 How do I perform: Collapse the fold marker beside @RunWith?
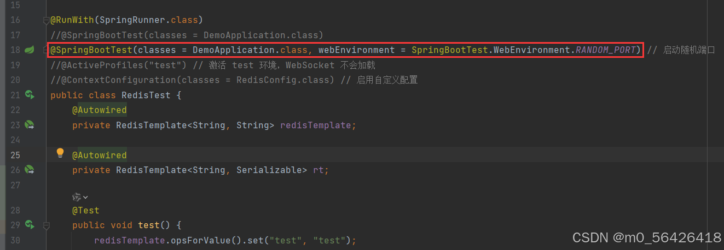(x=46, y=21)
